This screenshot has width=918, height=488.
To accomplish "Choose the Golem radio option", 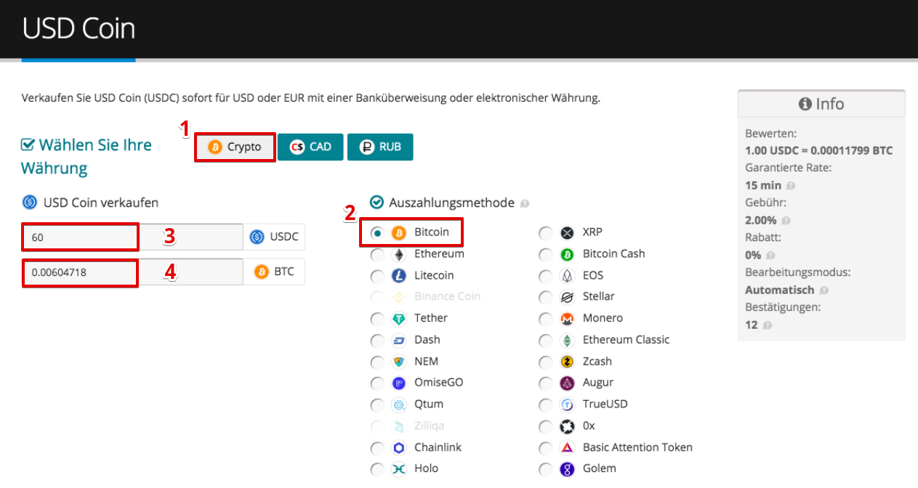I will coord(545,469).
